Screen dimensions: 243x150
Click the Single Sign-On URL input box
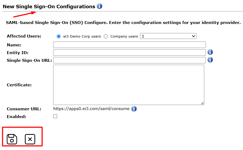(x=129, y=60)
